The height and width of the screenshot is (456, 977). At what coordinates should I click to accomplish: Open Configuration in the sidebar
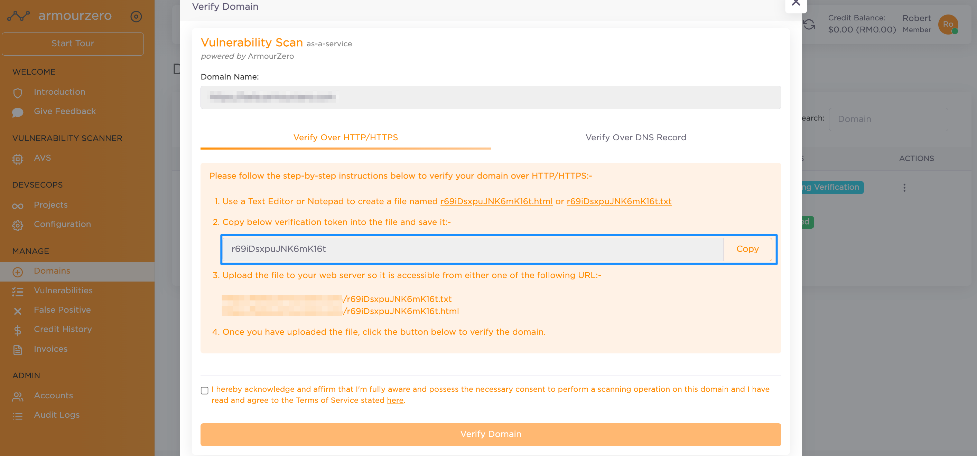63,224
